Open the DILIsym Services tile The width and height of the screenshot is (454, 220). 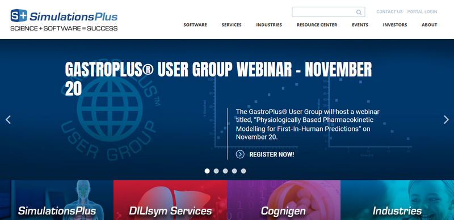(x=170, y=200)
